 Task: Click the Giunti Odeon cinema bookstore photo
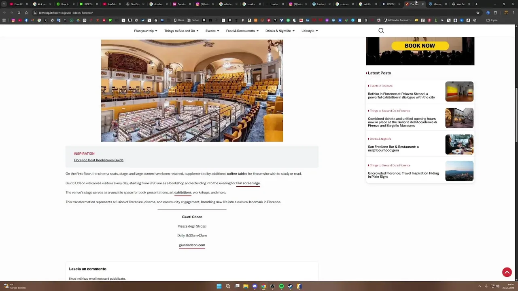192,91
